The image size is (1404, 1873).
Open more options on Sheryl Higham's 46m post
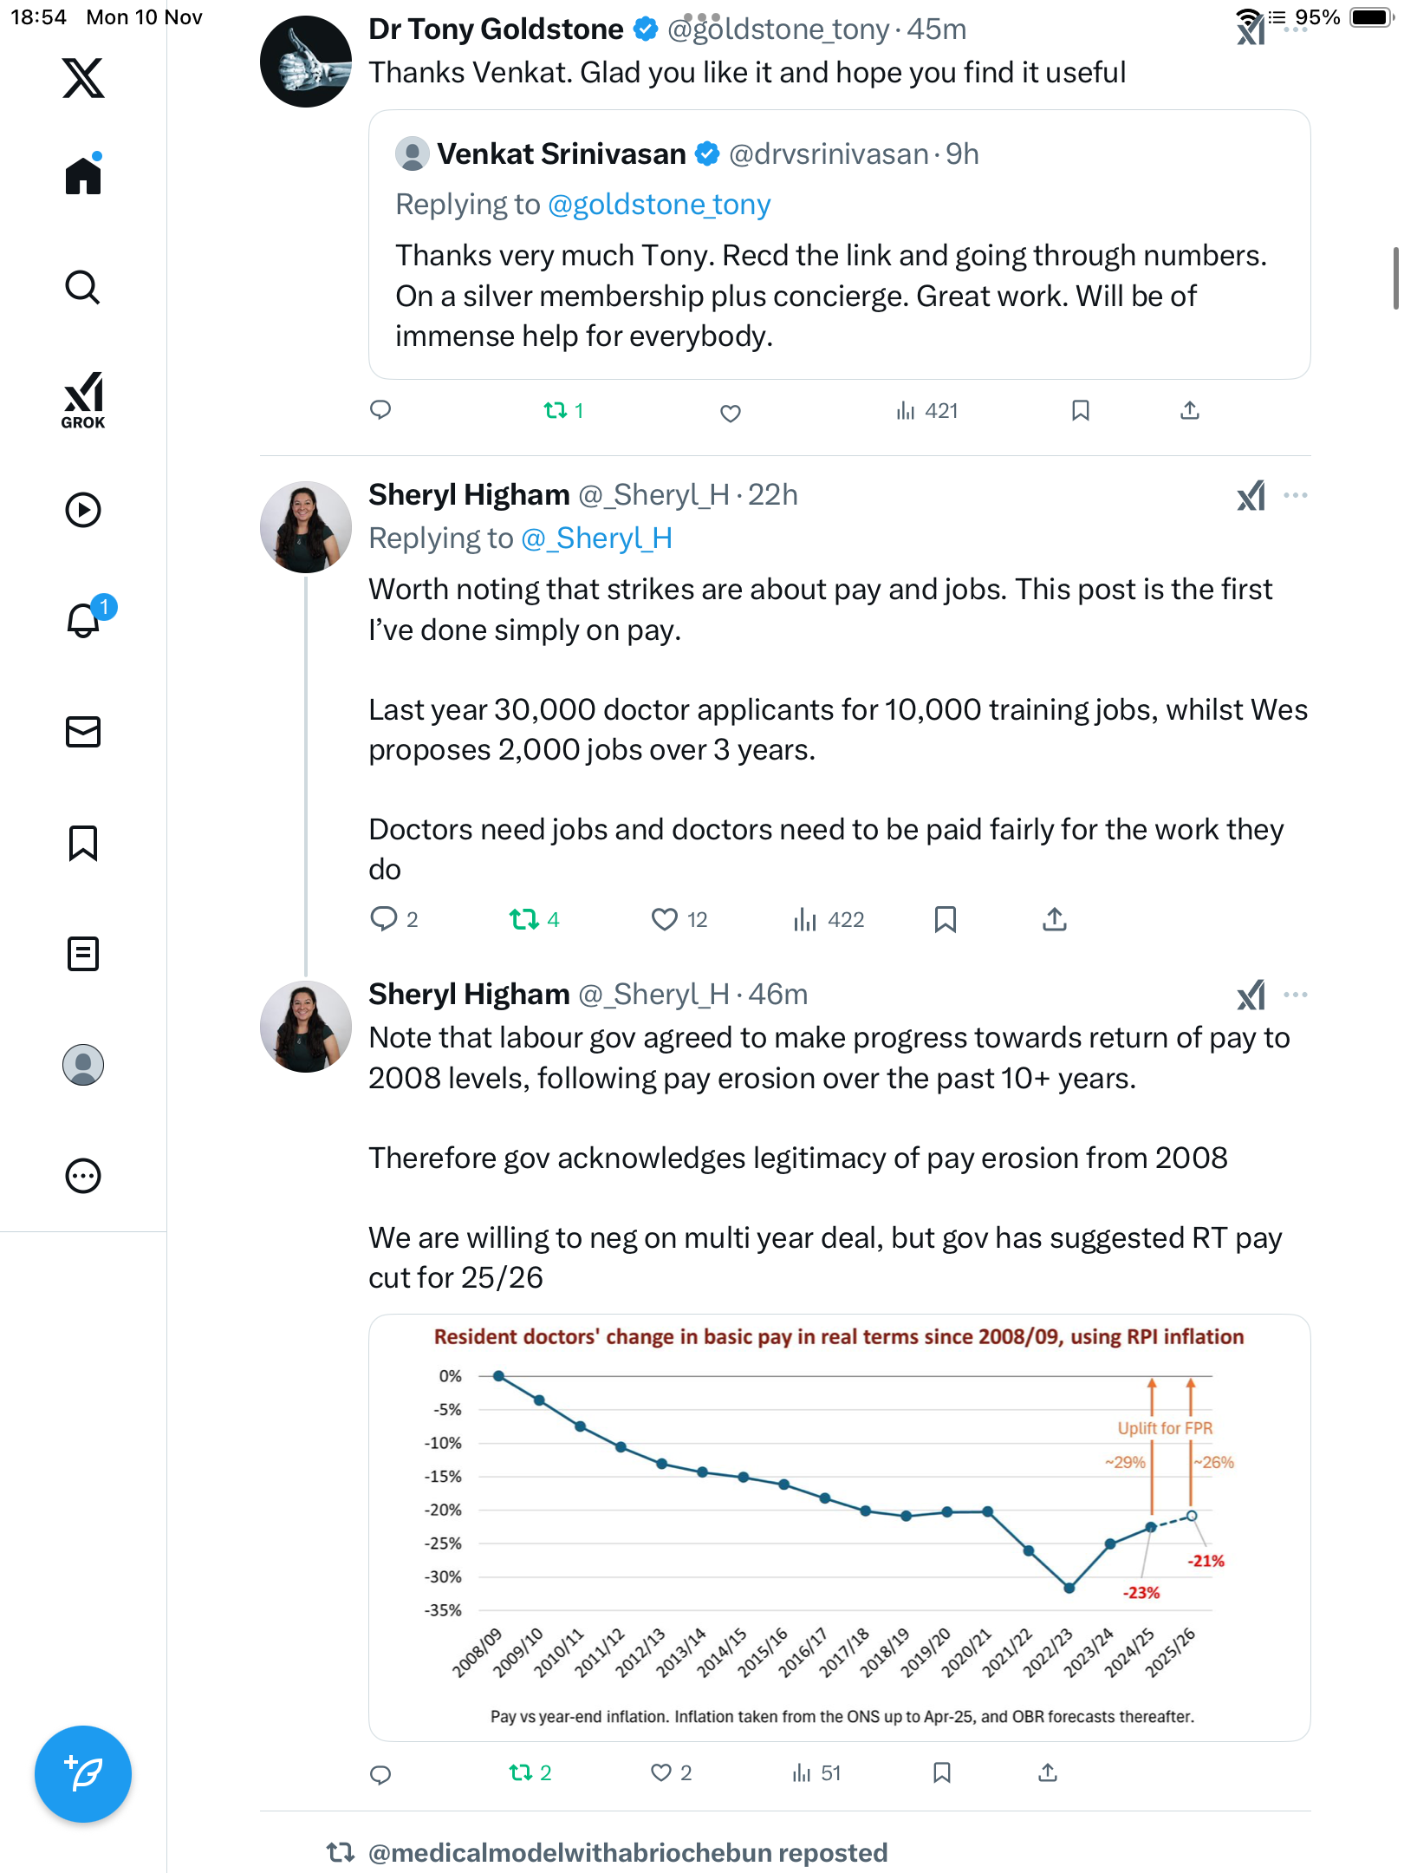[x=1296, y=995]
